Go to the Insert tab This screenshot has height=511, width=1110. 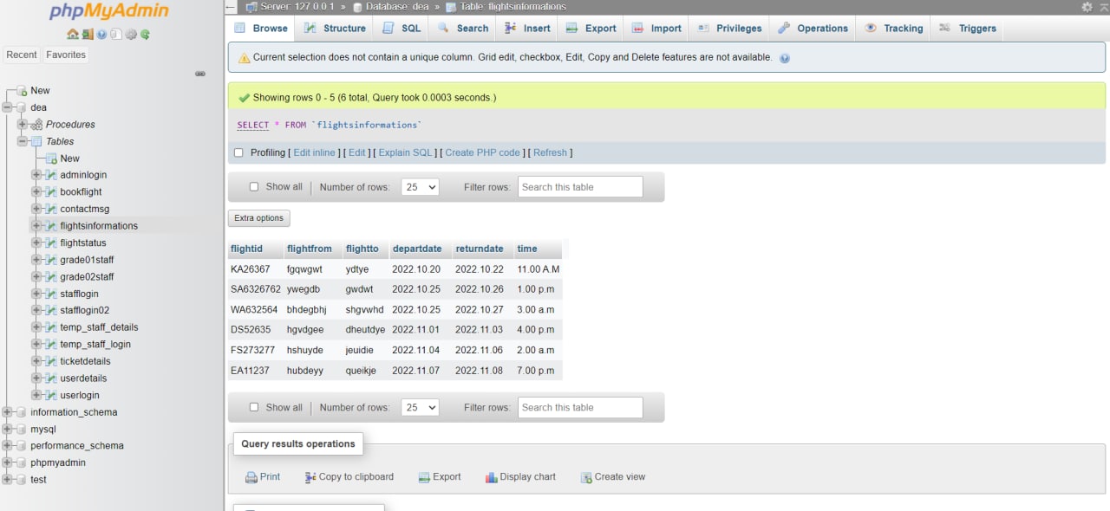tap(527, 29)
